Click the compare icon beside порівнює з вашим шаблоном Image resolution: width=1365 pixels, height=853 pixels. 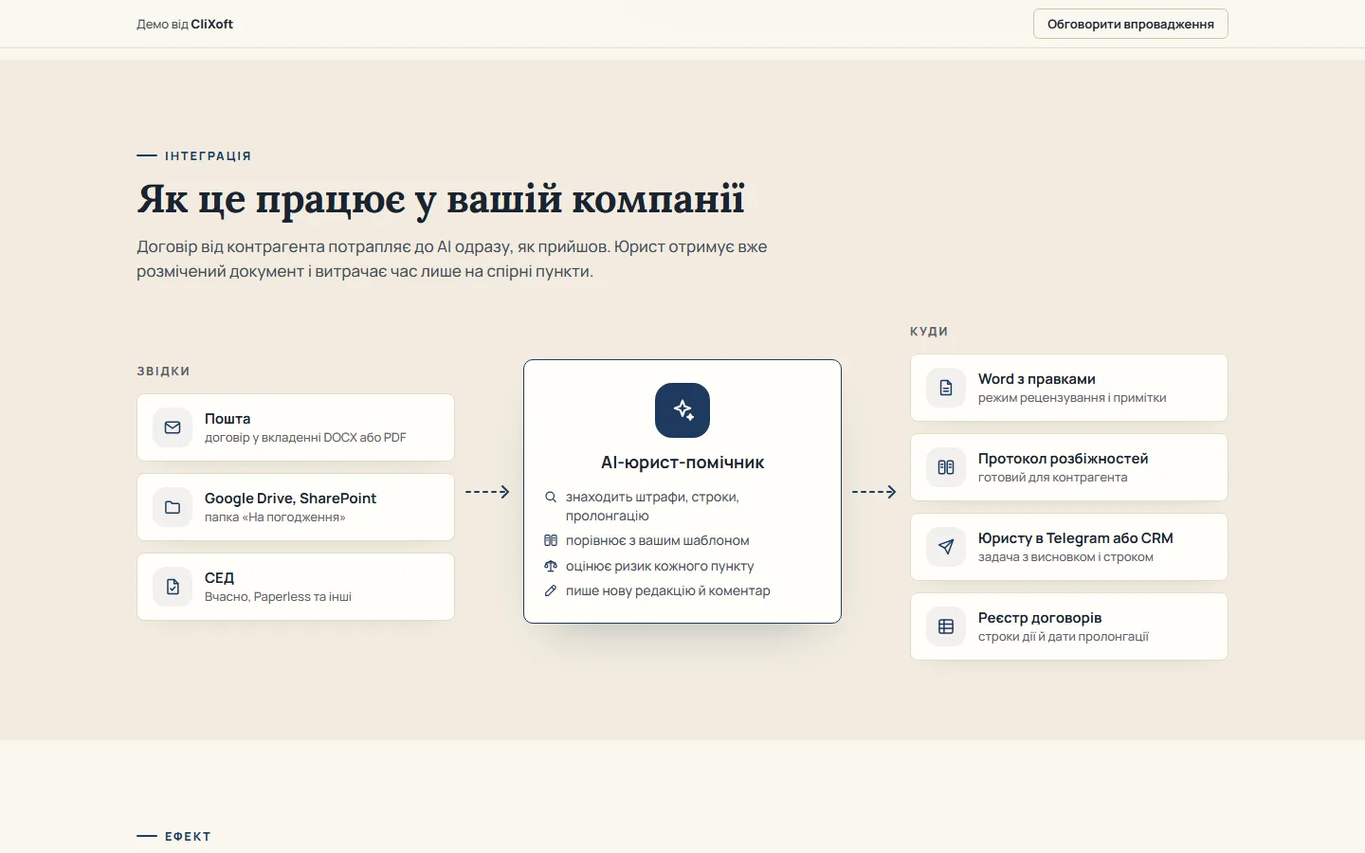551,540
